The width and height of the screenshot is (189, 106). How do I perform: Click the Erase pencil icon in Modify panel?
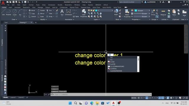click(x=57, y=11)
